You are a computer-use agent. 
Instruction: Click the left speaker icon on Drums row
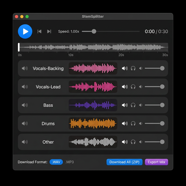[x=25, y=124]
